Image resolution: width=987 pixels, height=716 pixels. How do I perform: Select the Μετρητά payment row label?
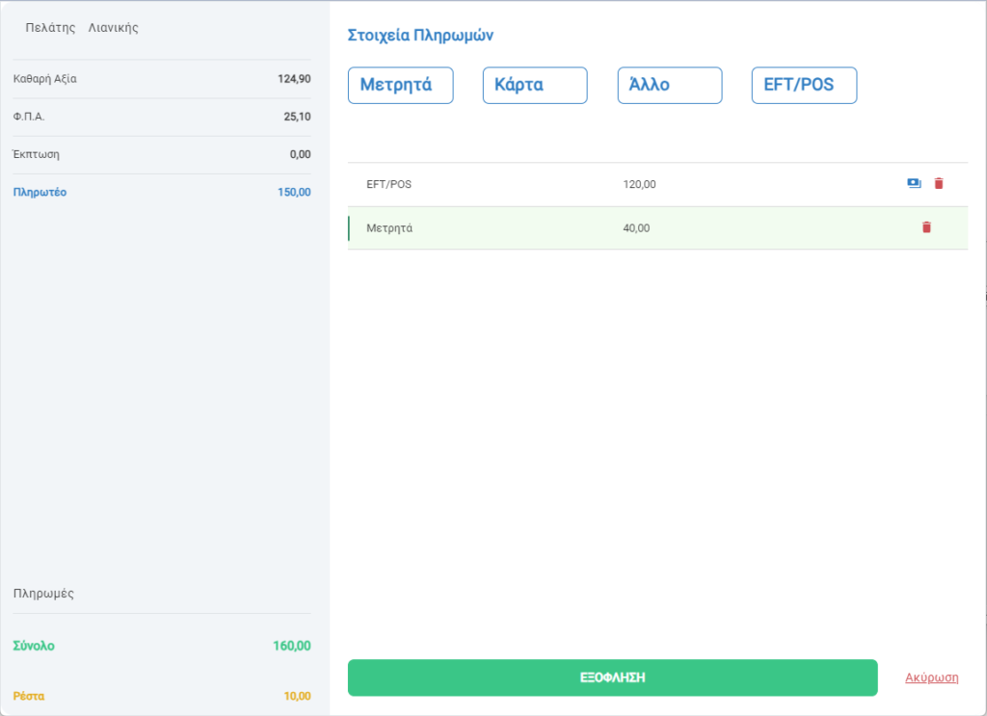[389, 228]
